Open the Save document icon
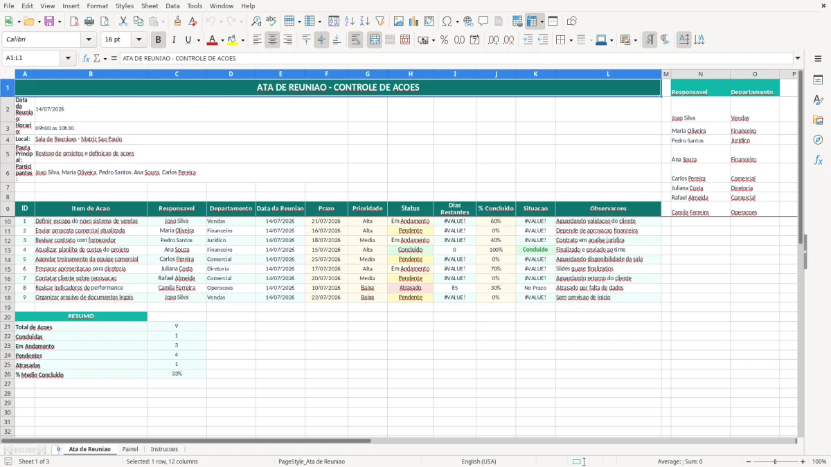Screen dimensions: 831x467 click(49, 21)
